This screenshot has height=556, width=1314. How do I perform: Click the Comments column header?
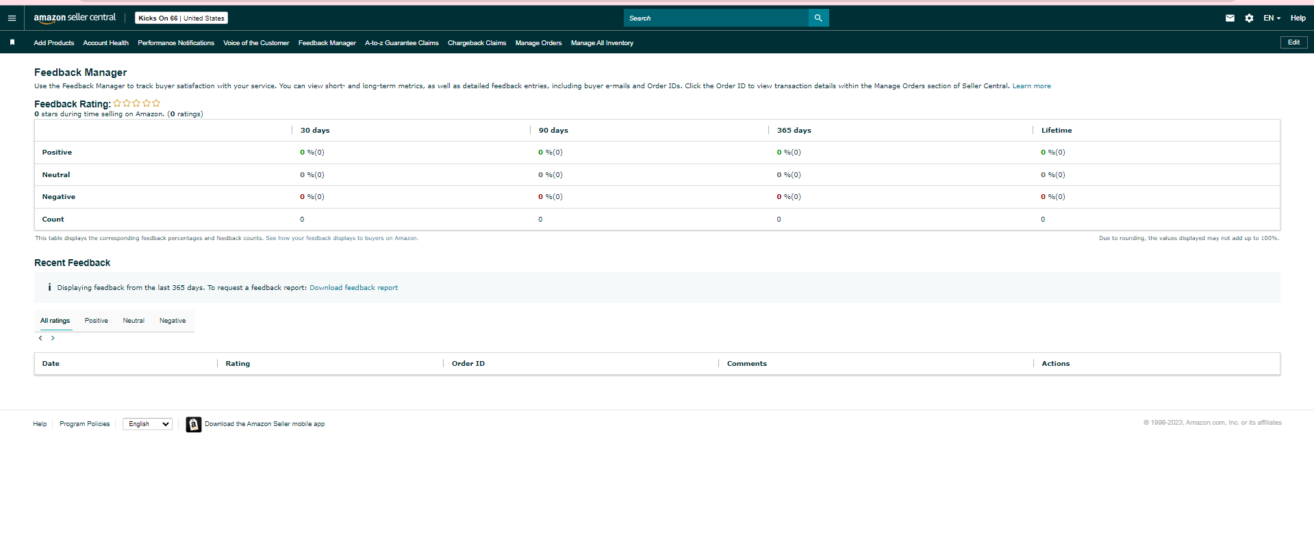pyautogui.click(x=747, y=364)
